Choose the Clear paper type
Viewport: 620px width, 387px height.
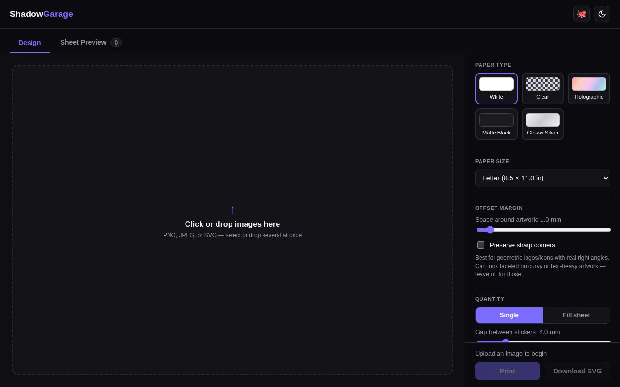click(542, 89)
